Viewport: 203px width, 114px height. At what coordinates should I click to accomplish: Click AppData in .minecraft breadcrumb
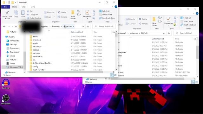(44, 27)
